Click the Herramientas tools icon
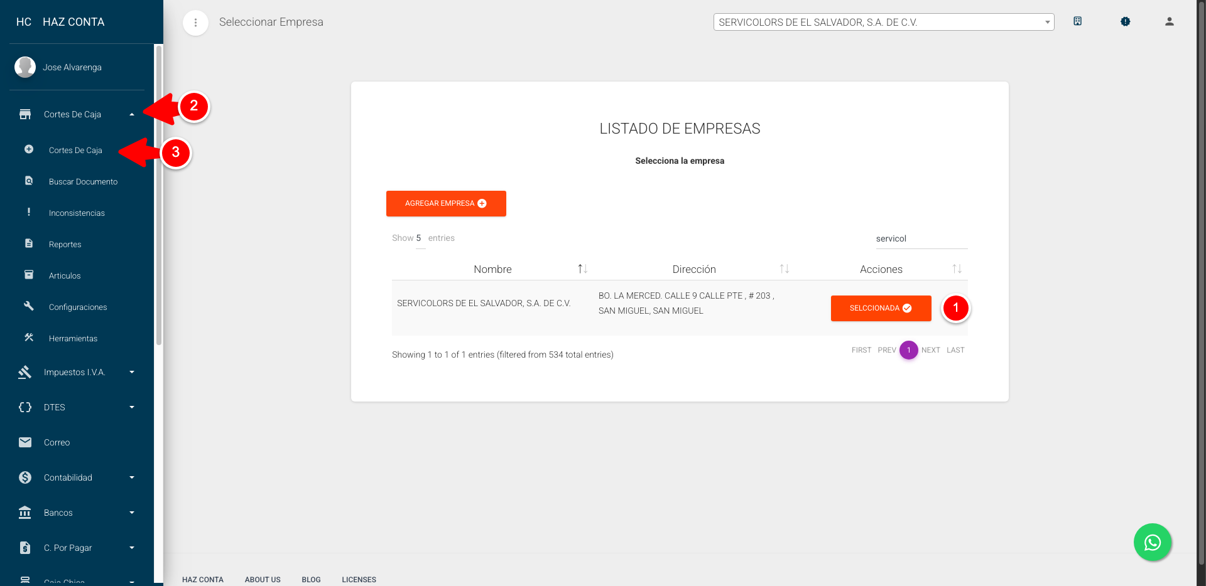This screenshot has height=586, width=1206. pos(29,338)
